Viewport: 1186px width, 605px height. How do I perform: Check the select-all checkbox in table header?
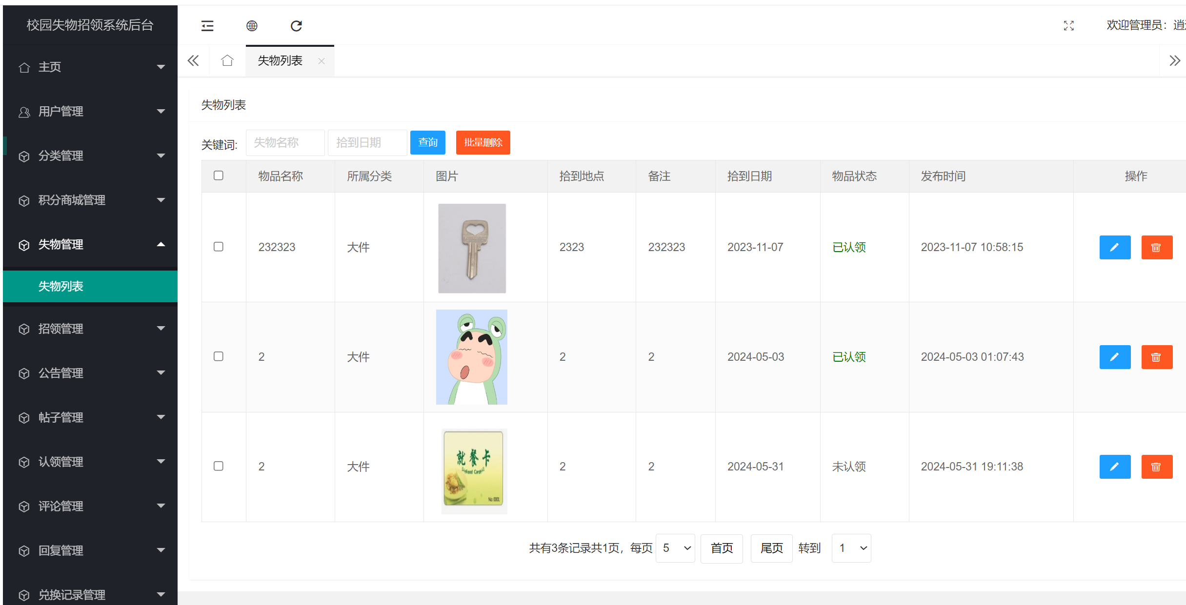pyautogui.click(x=218, y=176)
